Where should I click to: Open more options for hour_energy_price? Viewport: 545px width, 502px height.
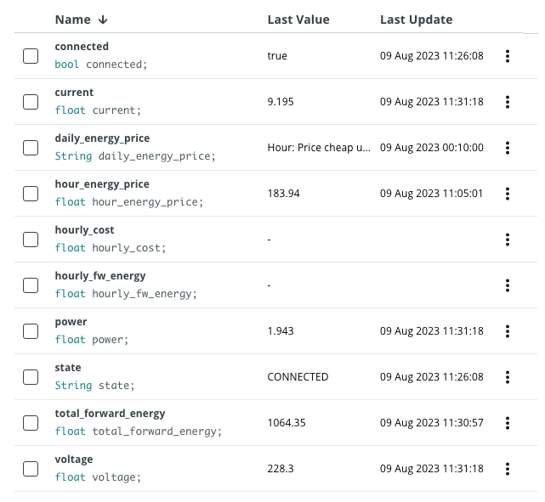(x=508, y=194)
